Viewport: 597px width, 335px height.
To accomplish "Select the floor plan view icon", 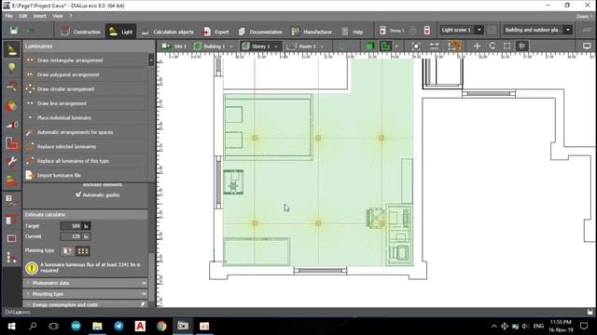I will [385, 47].
